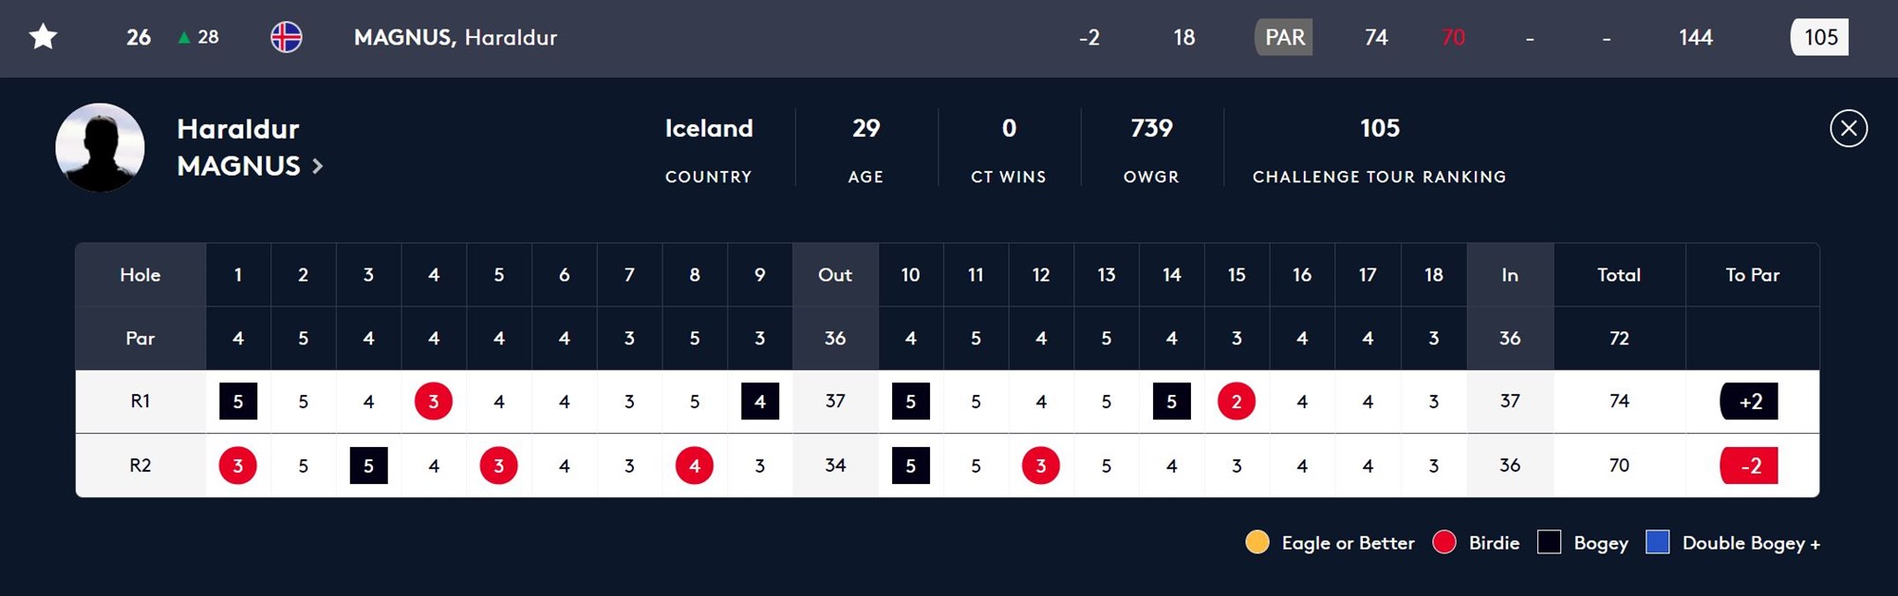Image resolution: width=1898 pixels, height=596 pixels.
Task: Click the red Birdie legend circle
Action: pyautogui.click(x=1444, y=542)
